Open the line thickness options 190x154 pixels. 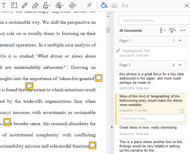114,5
